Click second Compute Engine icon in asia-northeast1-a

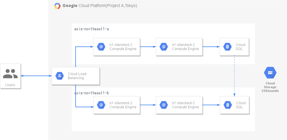[164, 47]
